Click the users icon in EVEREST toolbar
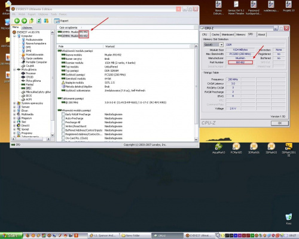The image size is (299, 239). click(46, 21)
